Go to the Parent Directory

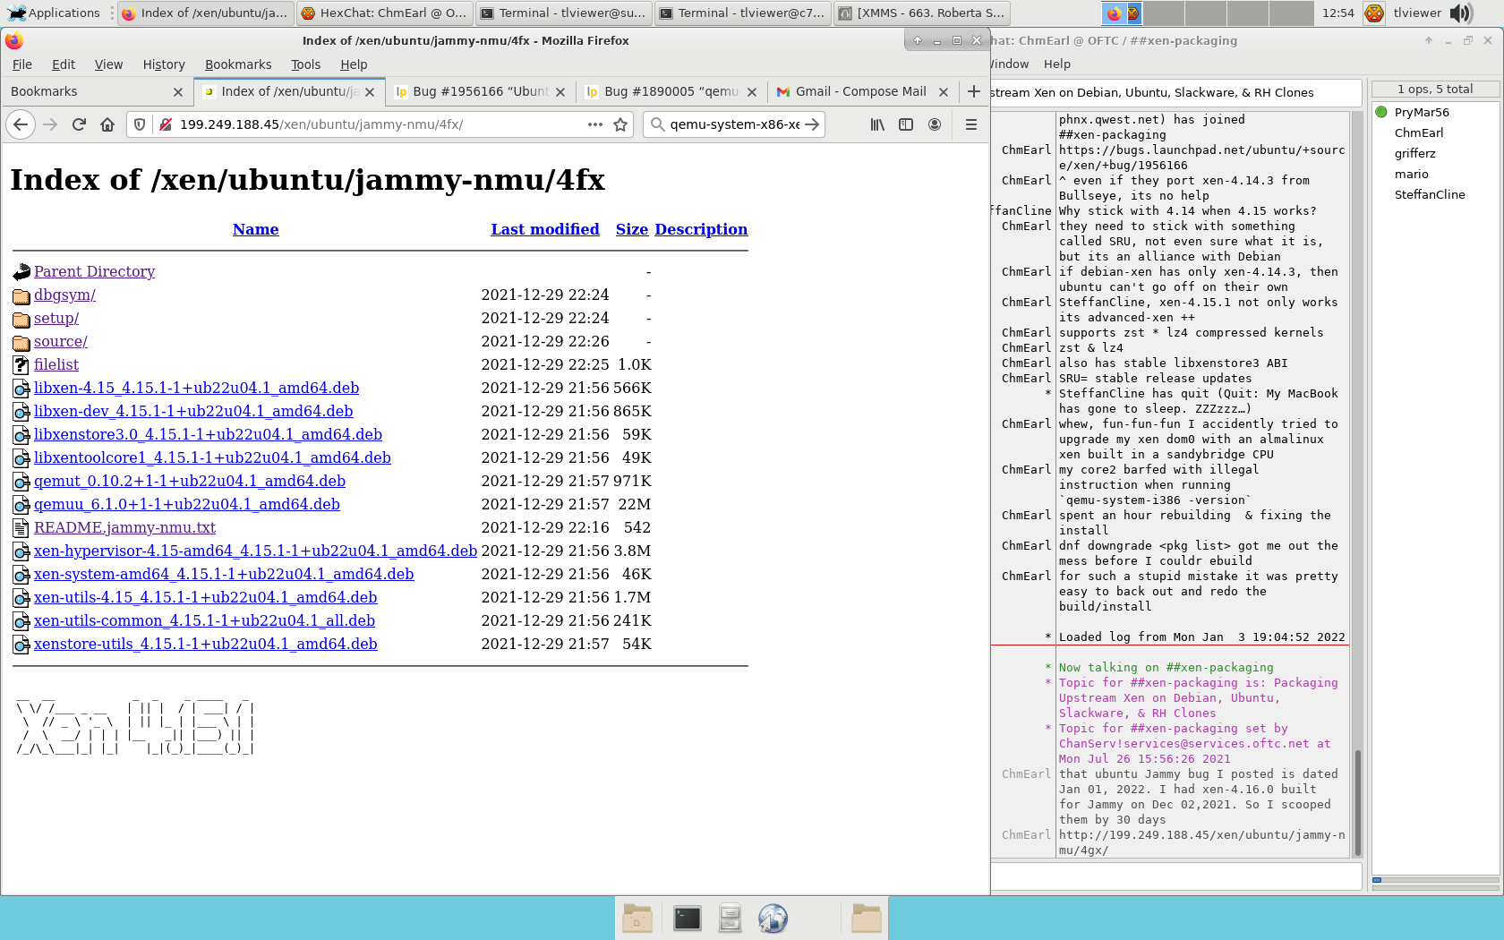(x=94, y=271)
